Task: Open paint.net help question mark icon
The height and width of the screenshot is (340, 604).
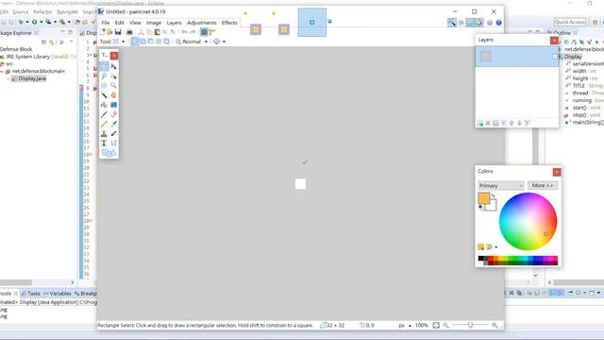Action: (x=499, y=23)
